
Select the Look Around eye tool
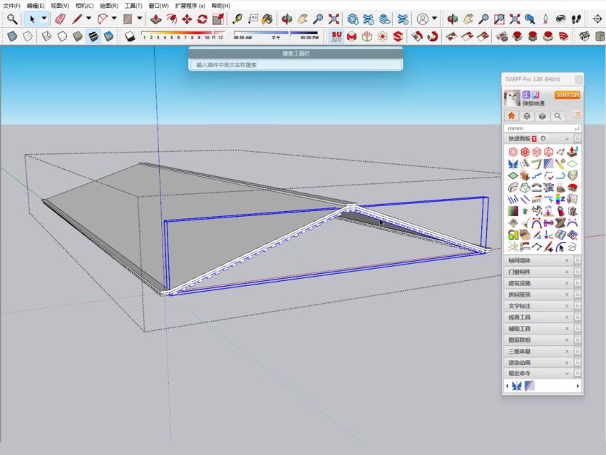coord(561,19)
